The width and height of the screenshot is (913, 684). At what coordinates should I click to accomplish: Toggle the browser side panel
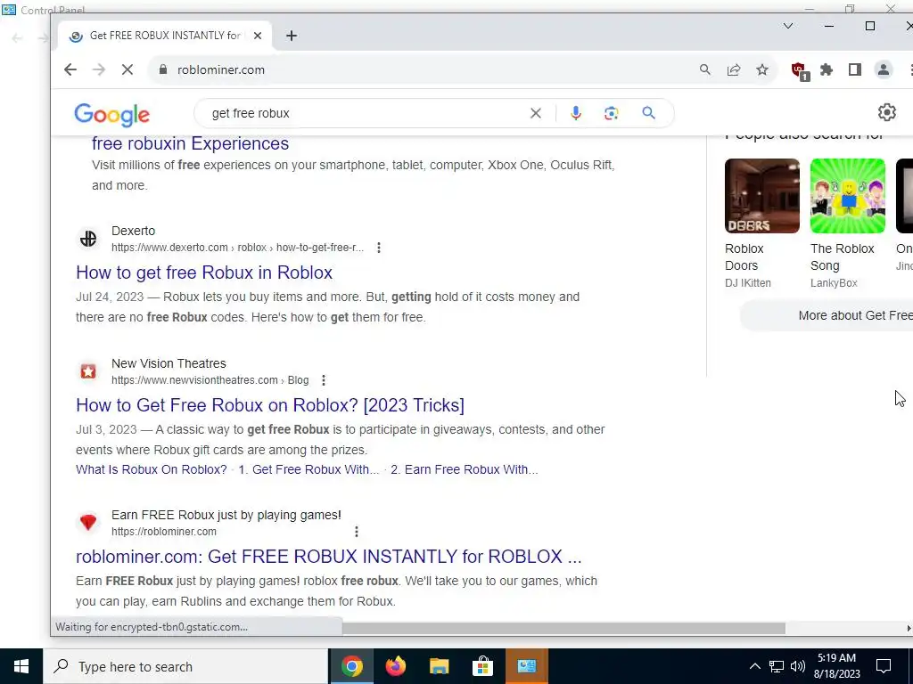855,69
